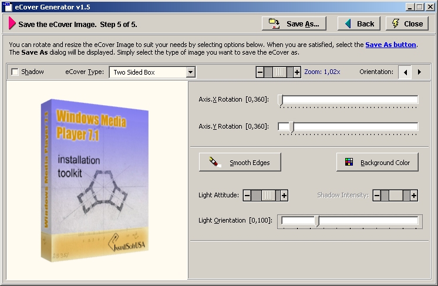Decrease zoom with the minus button

pos(260,72)
